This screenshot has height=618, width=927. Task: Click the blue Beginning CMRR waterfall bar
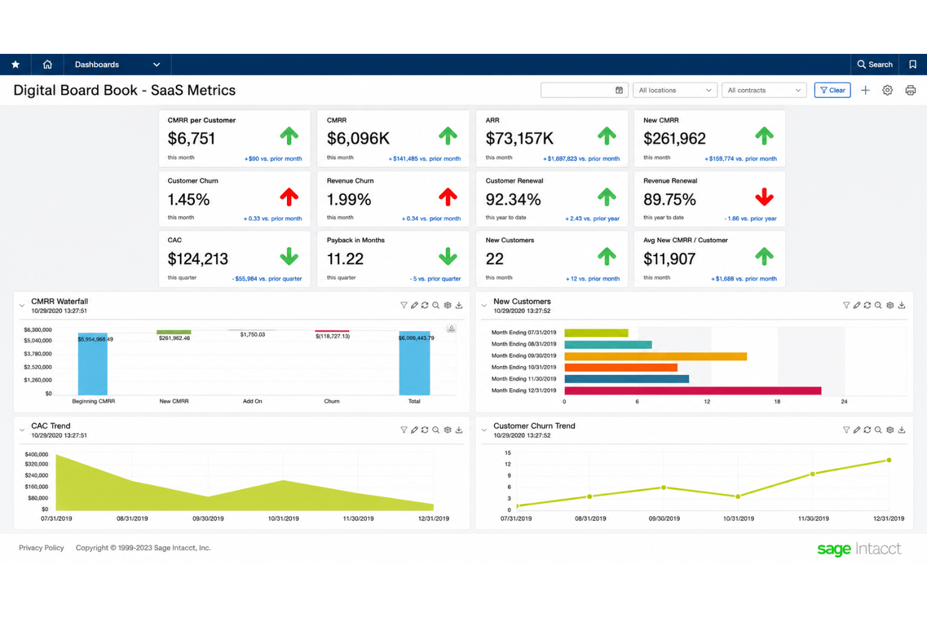[93, 364]
